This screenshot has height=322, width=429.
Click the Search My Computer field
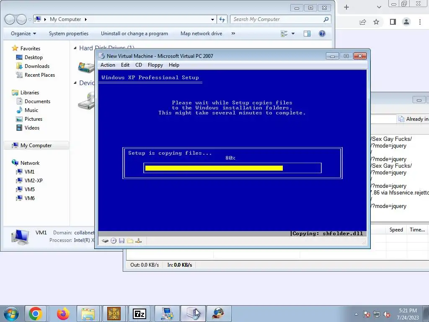coord(281,19)
